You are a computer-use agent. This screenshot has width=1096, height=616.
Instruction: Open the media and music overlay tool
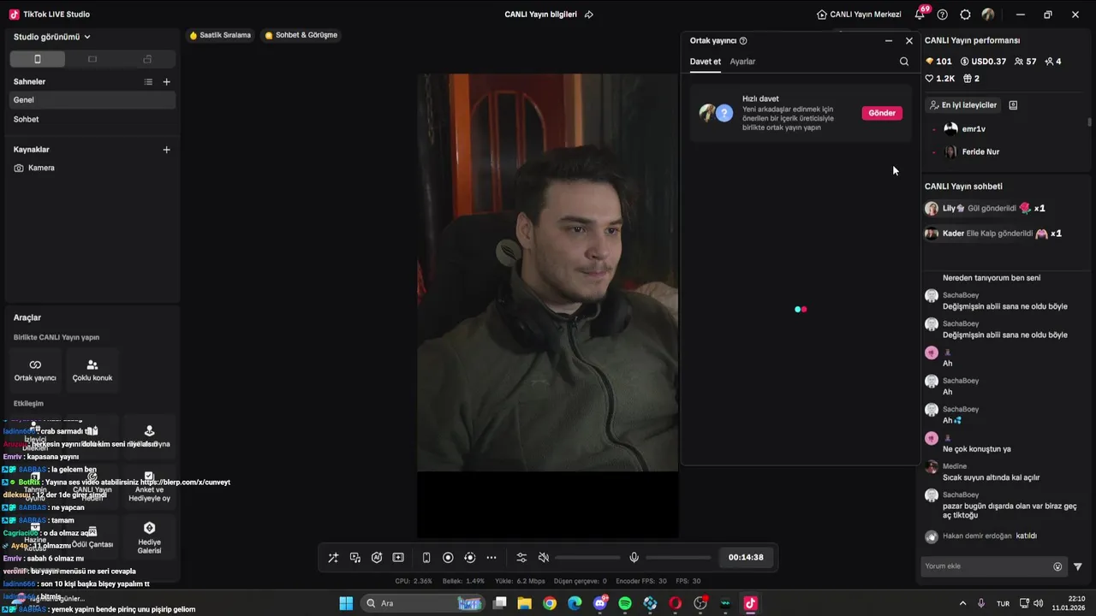355,558
